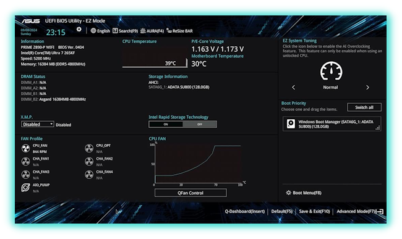This screenshot has width=402, height=239.
Task: Select the CHA_FAN2 fan icon
Action: pyautogui.click(x=89, y=161)
